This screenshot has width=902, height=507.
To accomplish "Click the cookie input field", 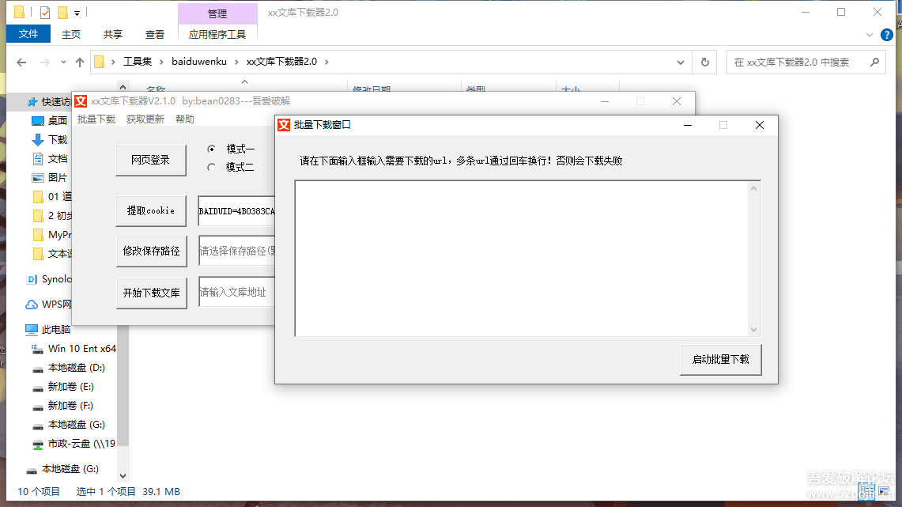I will coord(236,211).
